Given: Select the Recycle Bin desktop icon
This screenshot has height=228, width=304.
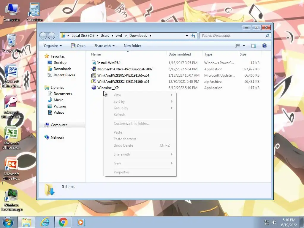Looking at the screenshot, I should [12, 43].
